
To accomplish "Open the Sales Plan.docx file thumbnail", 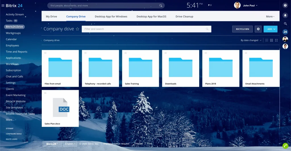I will 60,108.
